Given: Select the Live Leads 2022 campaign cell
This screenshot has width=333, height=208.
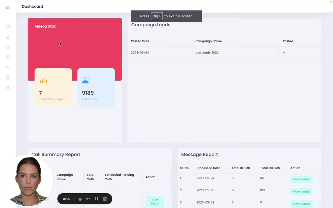Looking at the screenshot, I should (207, 53).
